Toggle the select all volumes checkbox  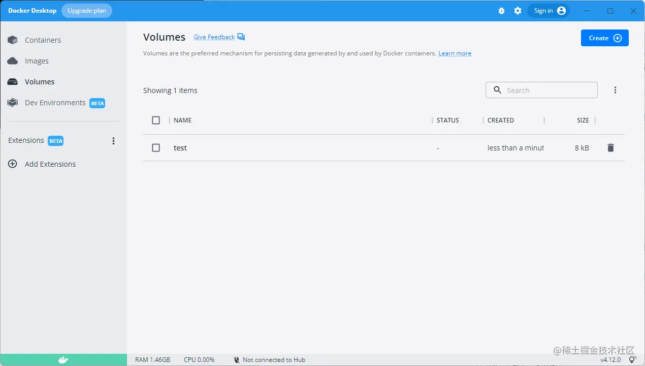pyautogui.click(x=156, y=120)
